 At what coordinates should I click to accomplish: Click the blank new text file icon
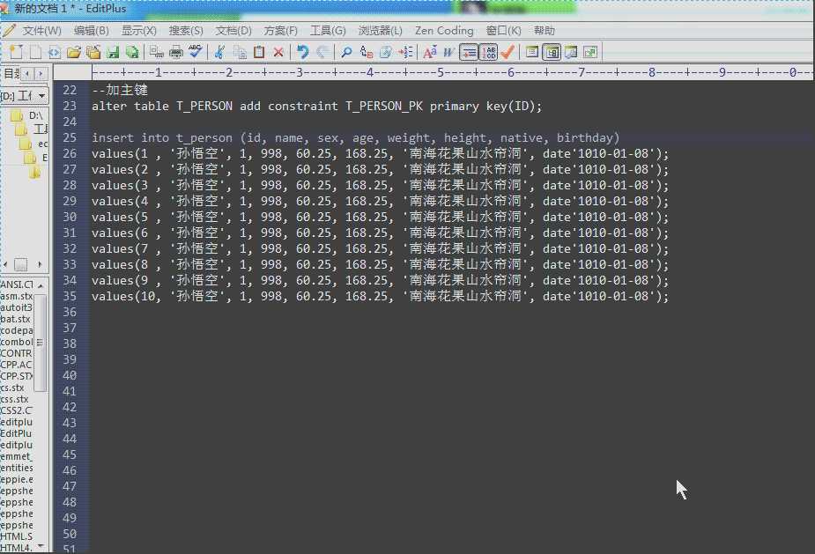click(35, 52)
